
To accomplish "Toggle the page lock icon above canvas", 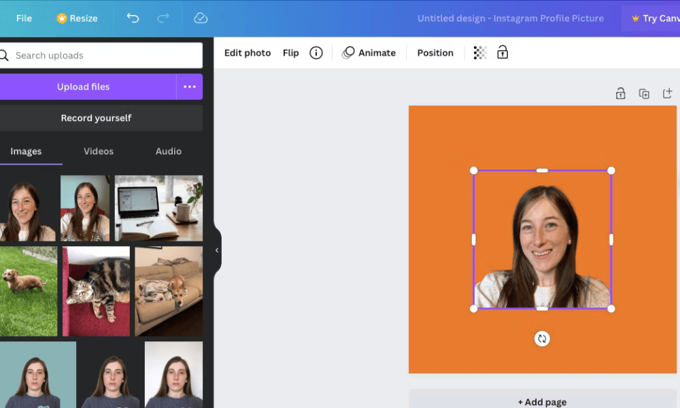I will (x=621, y=93).
